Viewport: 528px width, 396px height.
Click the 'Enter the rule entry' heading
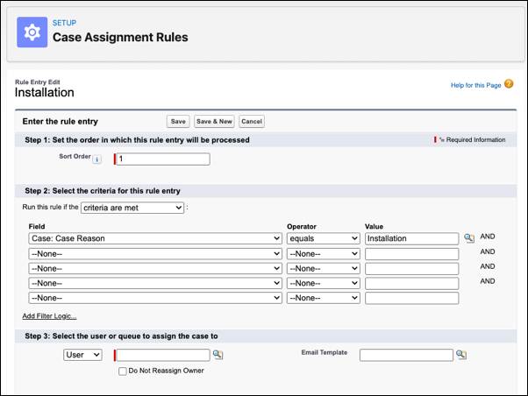61,122
